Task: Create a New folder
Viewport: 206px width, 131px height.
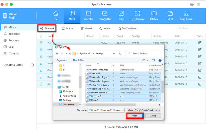Action: (x=79, y=60)
